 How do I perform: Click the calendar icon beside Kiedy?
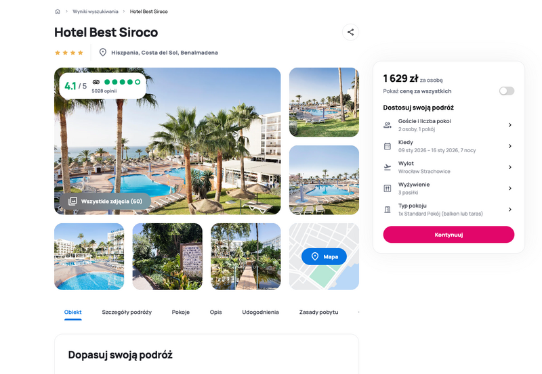click(388, 146)
